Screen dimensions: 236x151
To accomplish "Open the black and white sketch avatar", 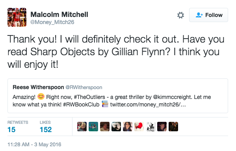I will (151, 127).
